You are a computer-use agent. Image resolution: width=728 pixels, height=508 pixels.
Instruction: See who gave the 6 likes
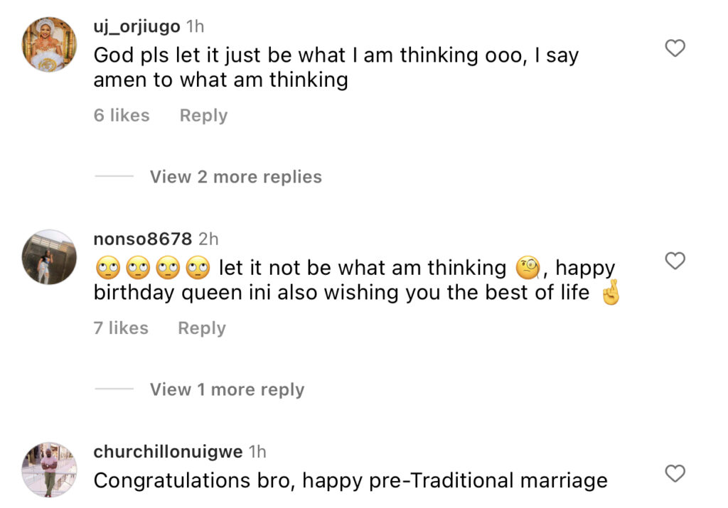pyautogui.click(x=122, y=115)
